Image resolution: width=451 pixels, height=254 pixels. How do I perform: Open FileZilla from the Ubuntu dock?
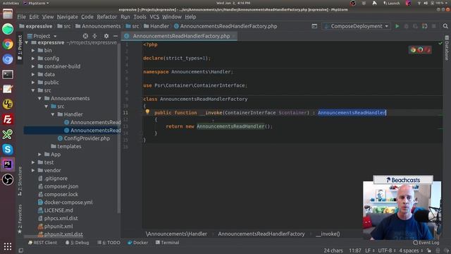pyautogui.click(x=8, y=119)
